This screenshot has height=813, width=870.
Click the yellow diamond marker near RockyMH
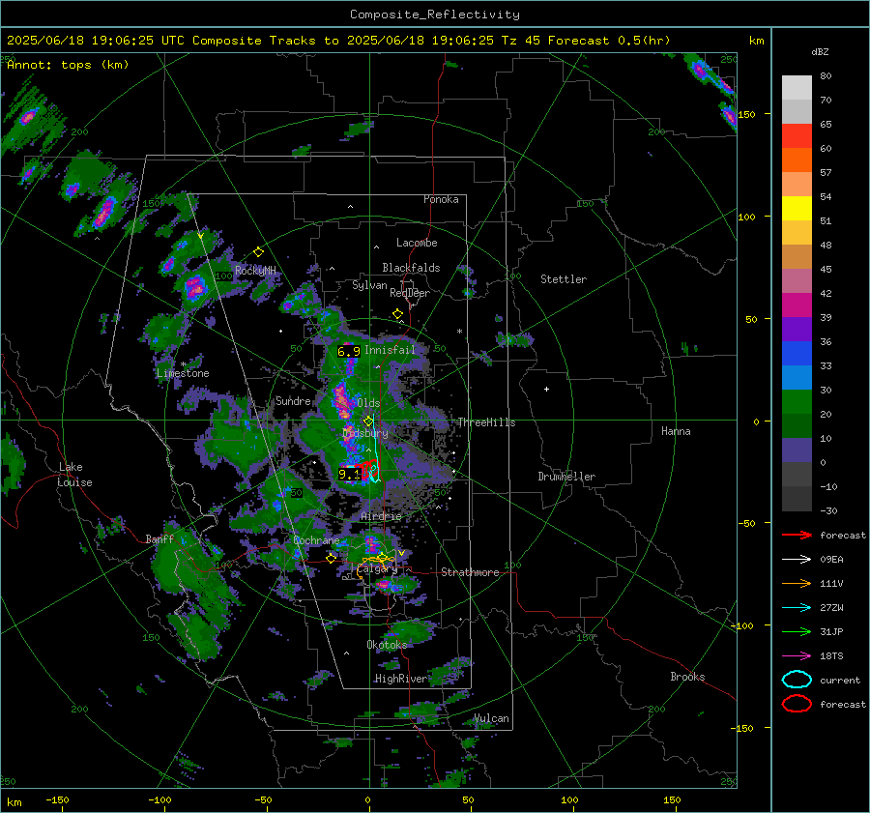258,252
